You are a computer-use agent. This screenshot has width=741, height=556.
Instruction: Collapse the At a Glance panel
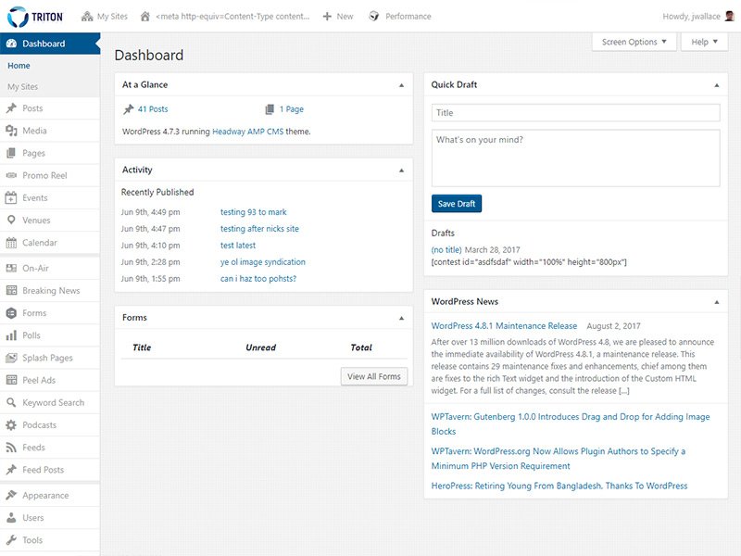(x=401, y=85)
